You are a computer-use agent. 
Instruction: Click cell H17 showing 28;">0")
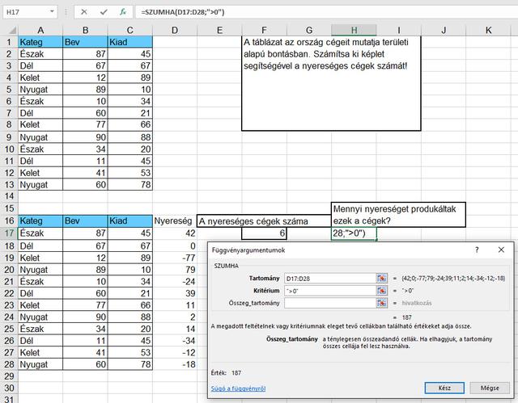[x=354, y=233]
